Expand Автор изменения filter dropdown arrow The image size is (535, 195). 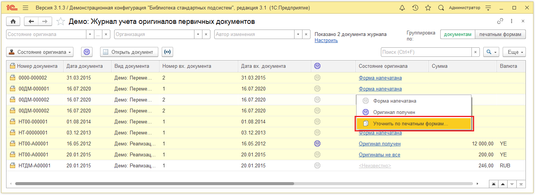[298, 34]
